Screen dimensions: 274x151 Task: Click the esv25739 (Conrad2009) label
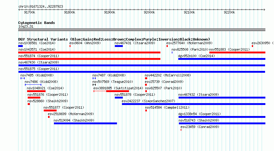(164, 82)
